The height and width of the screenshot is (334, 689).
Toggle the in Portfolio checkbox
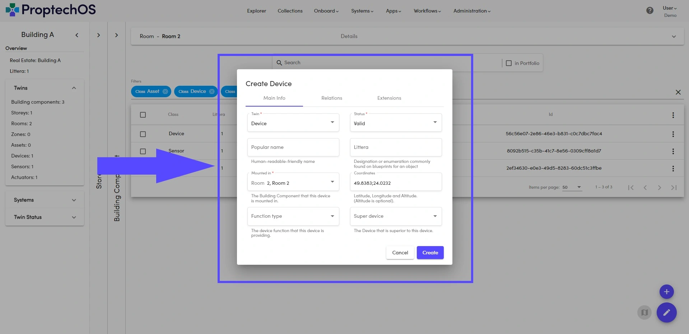coord(508,63)
